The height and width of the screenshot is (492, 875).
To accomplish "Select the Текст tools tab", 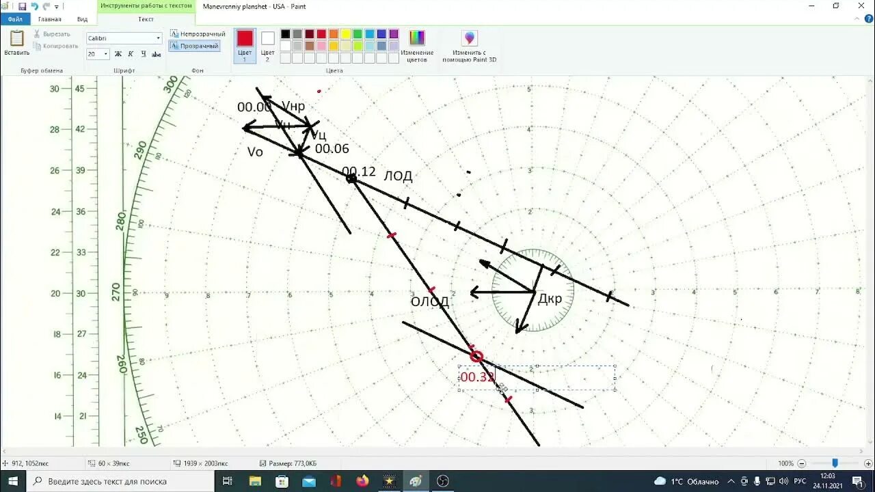I will (146, 19).
